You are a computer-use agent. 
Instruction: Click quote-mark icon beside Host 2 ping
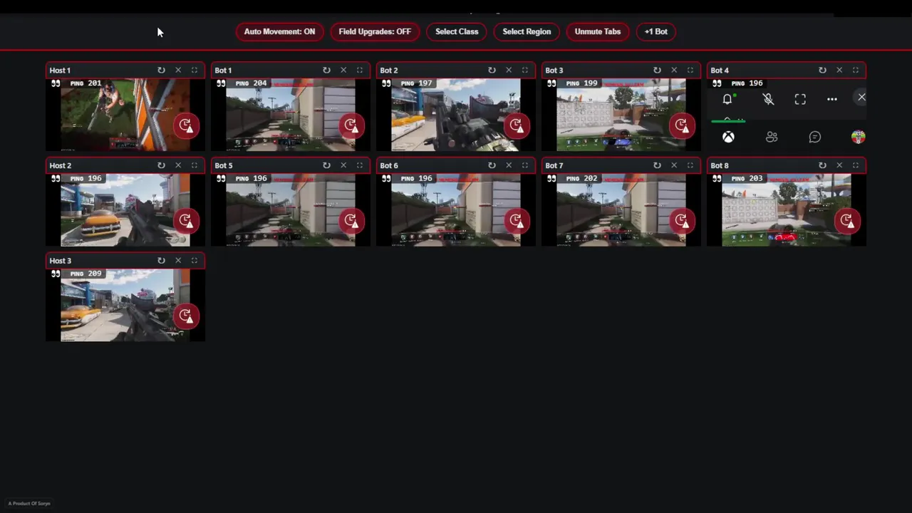point(56,179)
